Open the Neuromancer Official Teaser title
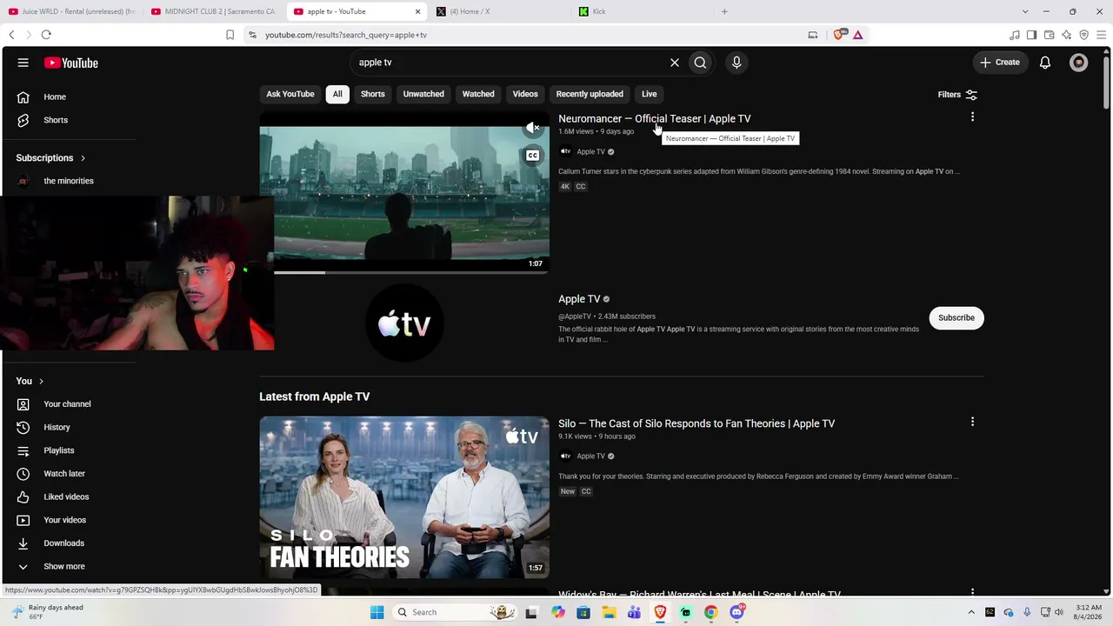 [654, 118]
